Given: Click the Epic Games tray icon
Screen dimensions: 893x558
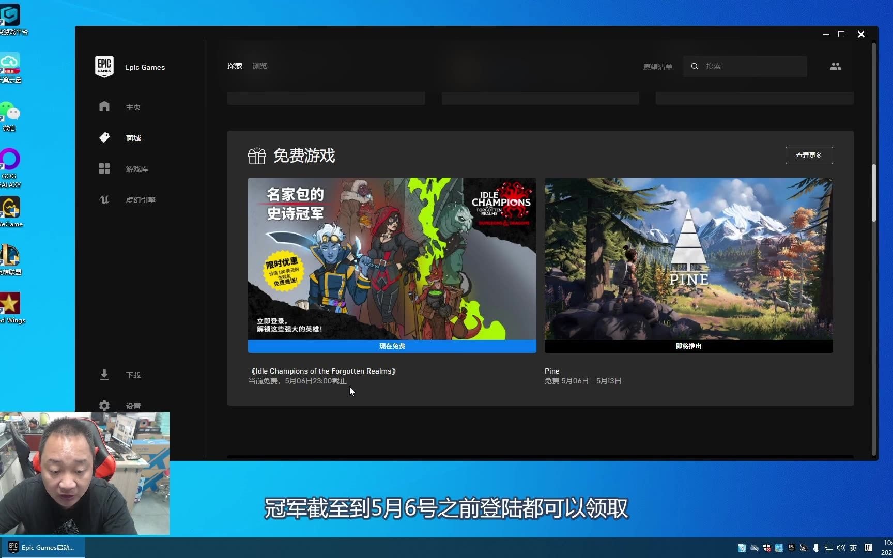Looking at the screenshot, I should (x=791, y=548).
